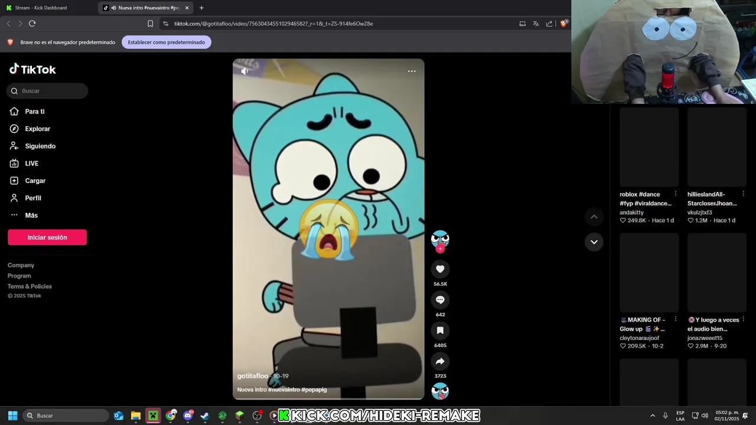Bookmark the video to favorites
This screenshot has height=425, width=756.
[440, 331]
